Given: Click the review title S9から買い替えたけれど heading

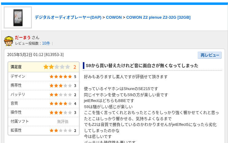Looking at the screenshot, I should (142, 66).
